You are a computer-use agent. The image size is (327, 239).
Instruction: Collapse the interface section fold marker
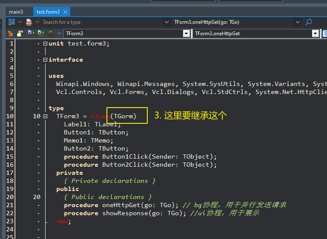(45, 60)
